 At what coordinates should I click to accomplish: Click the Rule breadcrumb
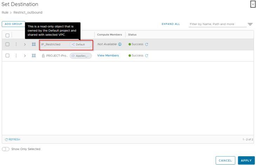tap(5, 13)
